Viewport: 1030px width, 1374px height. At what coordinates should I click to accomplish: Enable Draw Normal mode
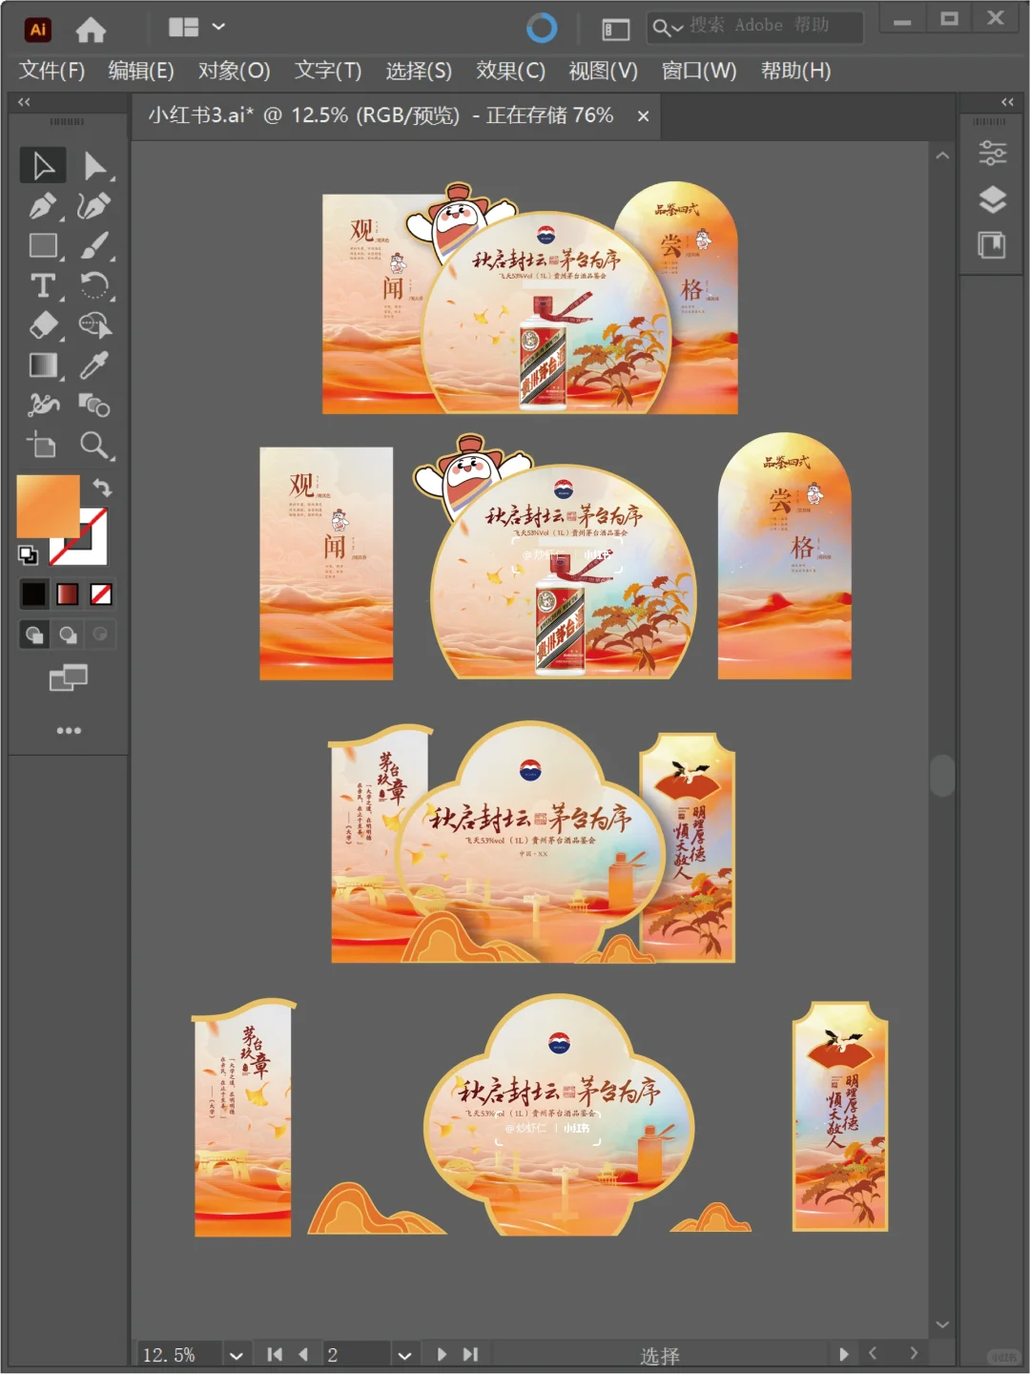pyautogui.click(x=34, y=635)
